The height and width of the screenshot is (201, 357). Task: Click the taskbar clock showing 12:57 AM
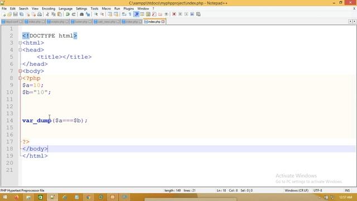pyautogui.click(x=346, y=197)
